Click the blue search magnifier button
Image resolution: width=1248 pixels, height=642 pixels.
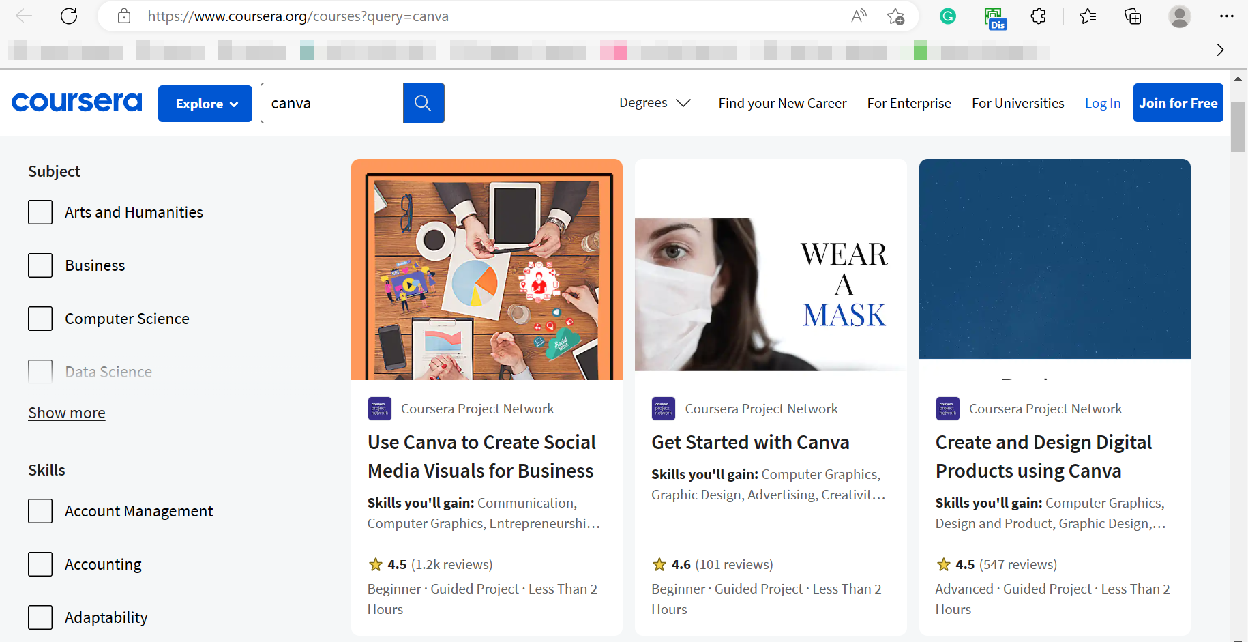(424, 103)
